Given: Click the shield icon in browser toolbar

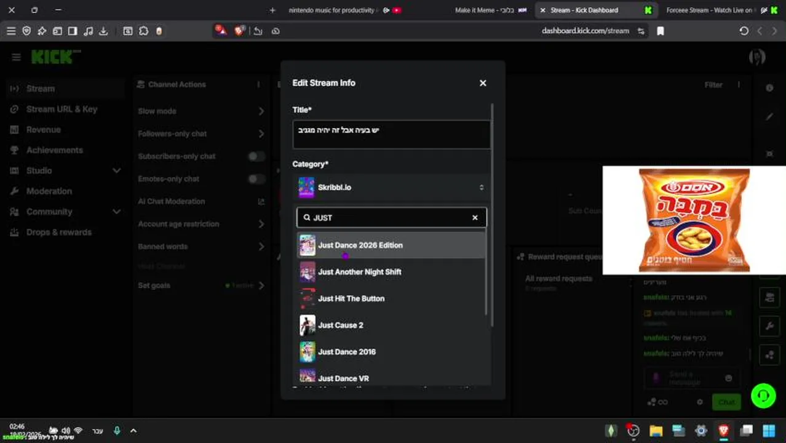Looking at the screenshot, I should coord(26,31).
